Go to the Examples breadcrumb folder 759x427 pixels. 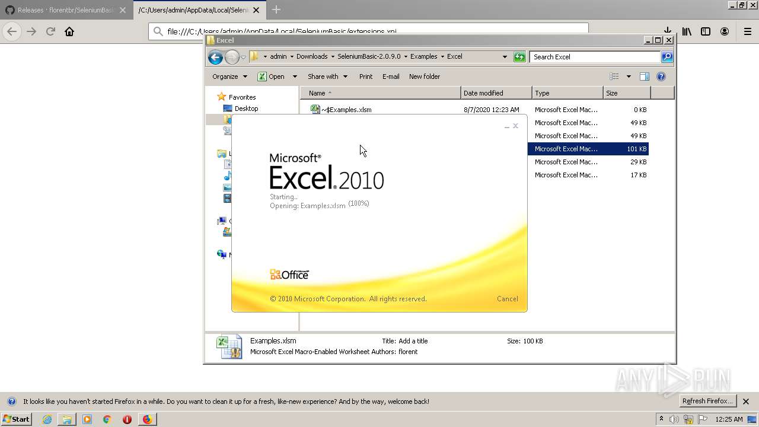423,57
